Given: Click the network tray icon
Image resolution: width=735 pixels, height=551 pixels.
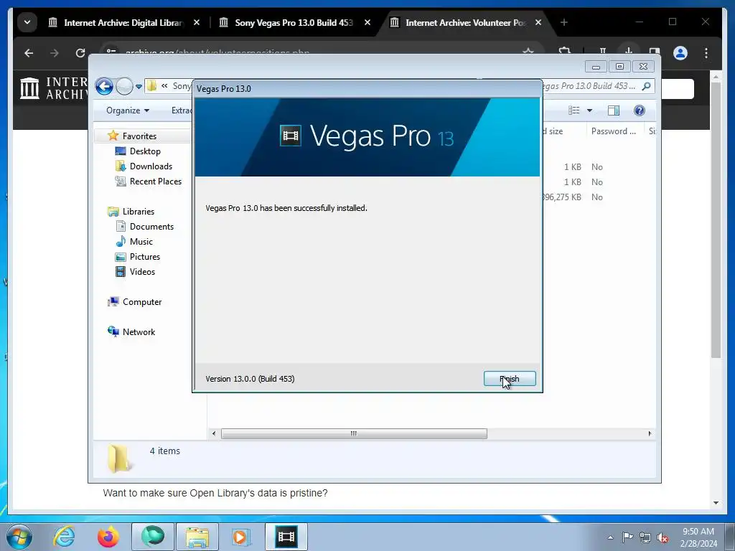Looking at the screenshot, I should pyautogui.click(x=645, y=537).
